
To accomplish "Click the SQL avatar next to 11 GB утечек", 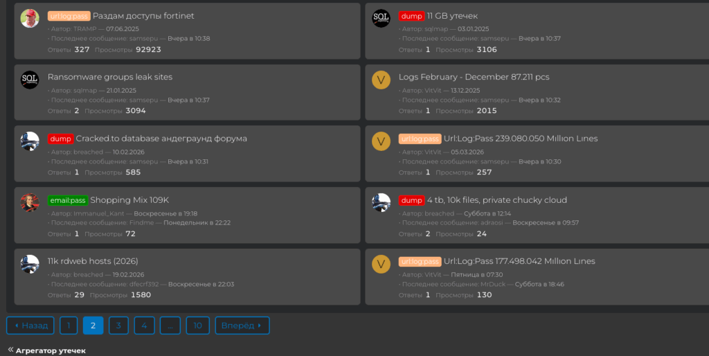I will 381,19.
